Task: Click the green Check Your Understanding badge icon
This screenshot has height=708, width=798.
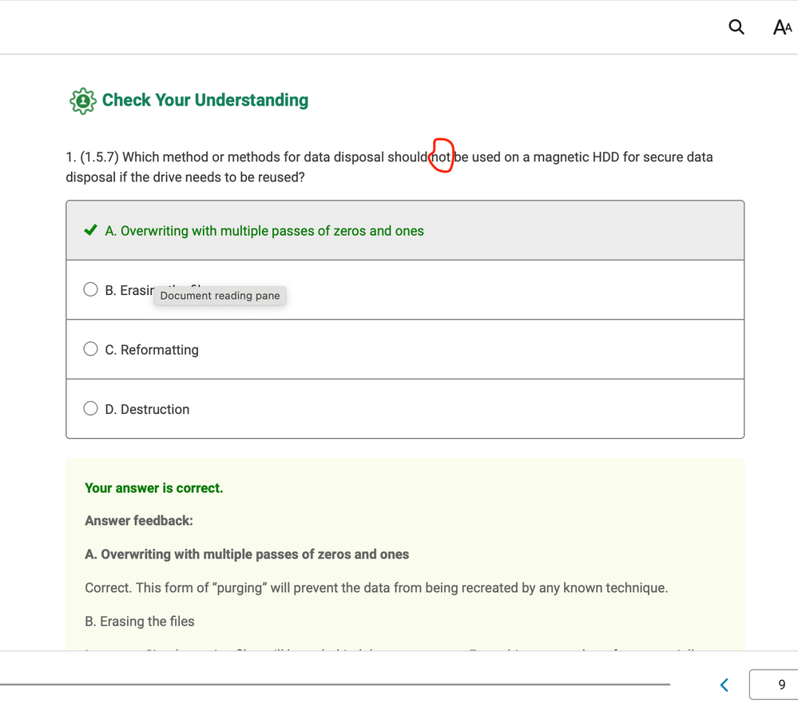Action: pyautogui.click(x=82, y=101)
